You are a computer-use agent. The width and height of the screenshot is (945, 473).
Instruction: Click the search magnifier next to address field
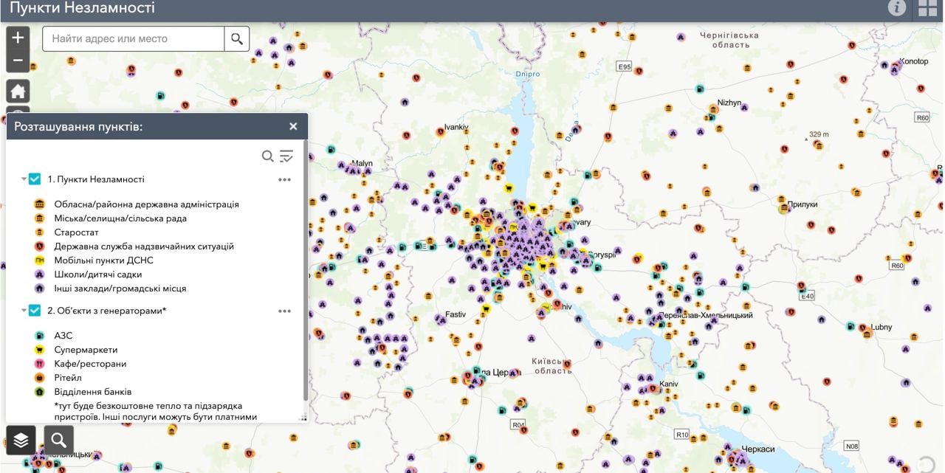tap(237, 39)
